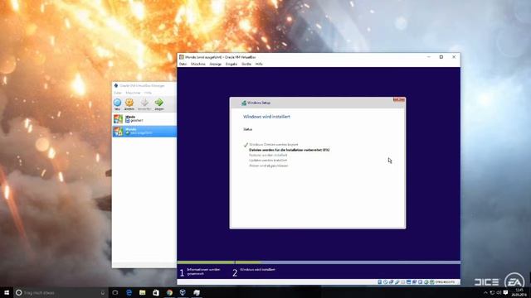Click the Windows Setup icon in the dialog title

coord(244,103)
